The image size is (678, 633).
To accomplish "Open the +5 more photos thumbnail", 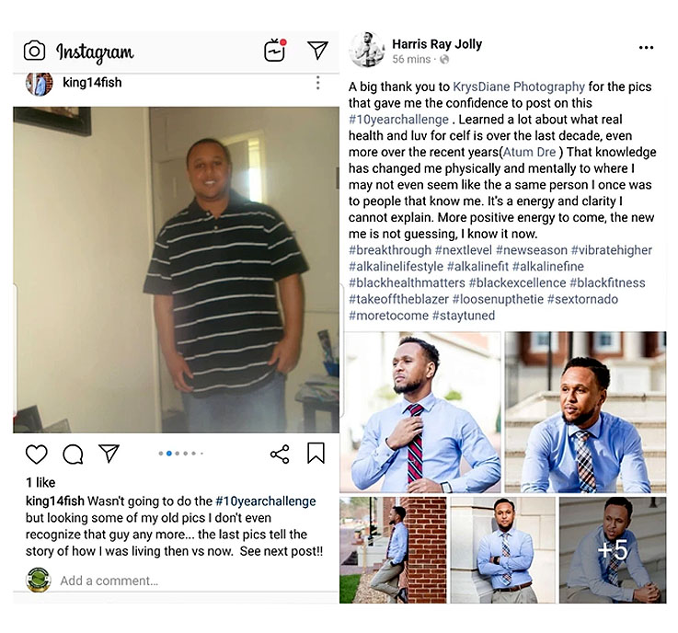I will tap(613, 550).
